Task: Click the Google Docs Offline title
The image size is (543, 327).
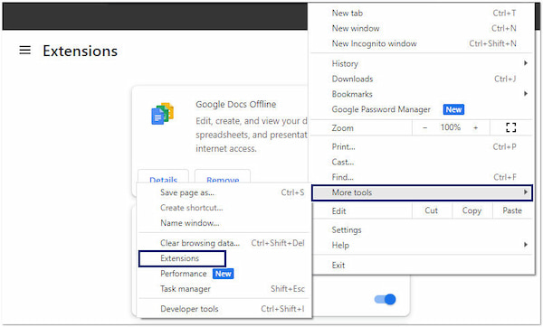Action: [x=236, y=105]
